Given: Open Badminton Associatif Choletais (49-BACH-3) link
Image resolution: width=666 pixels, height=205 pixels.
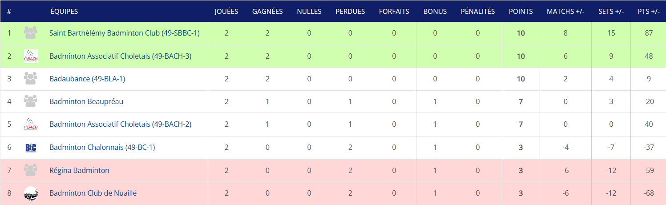Looking at the screenshot, I should (120, 56).
